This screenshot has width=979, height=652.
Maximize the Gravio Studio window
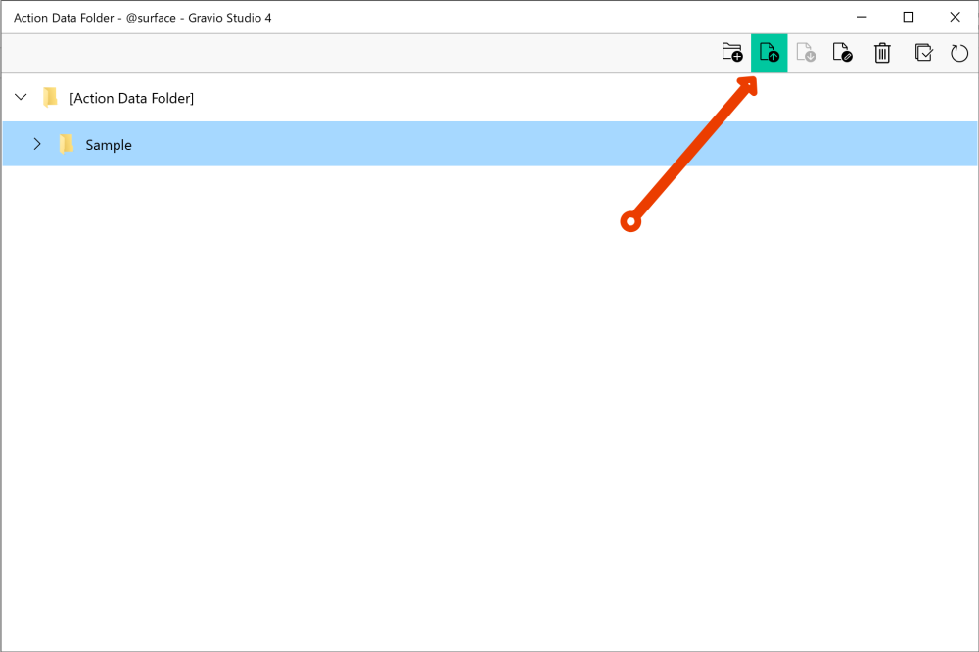[908, 17]
